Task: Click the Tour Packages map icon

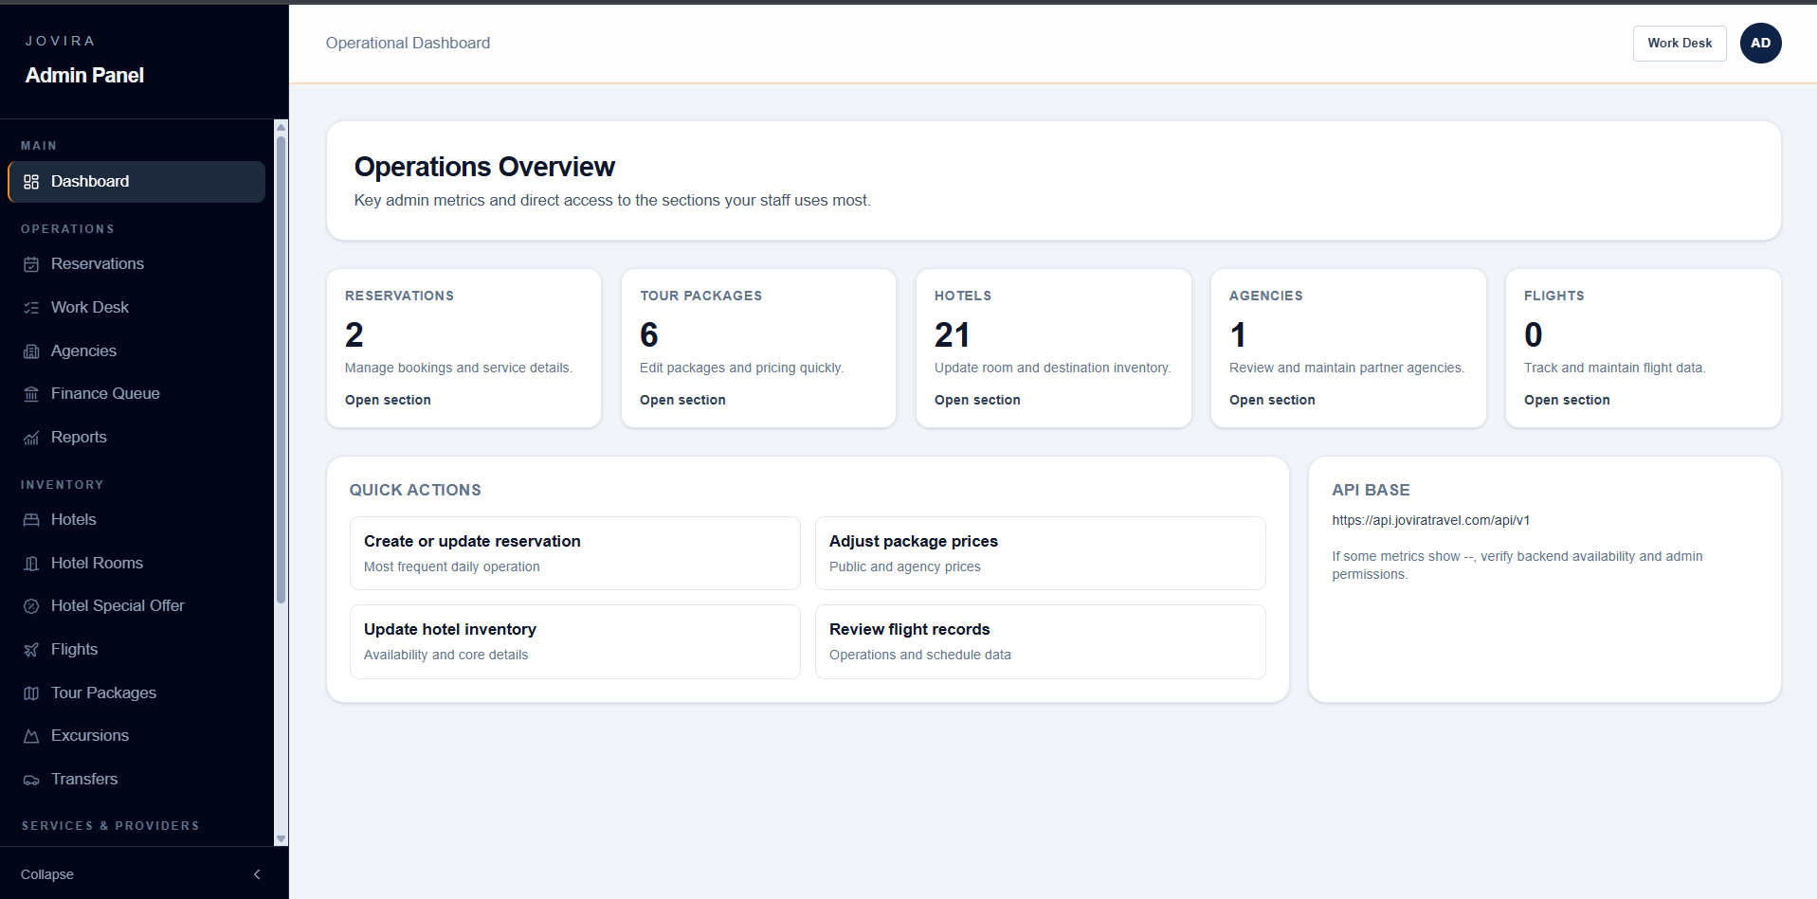Action: [31, 693]
